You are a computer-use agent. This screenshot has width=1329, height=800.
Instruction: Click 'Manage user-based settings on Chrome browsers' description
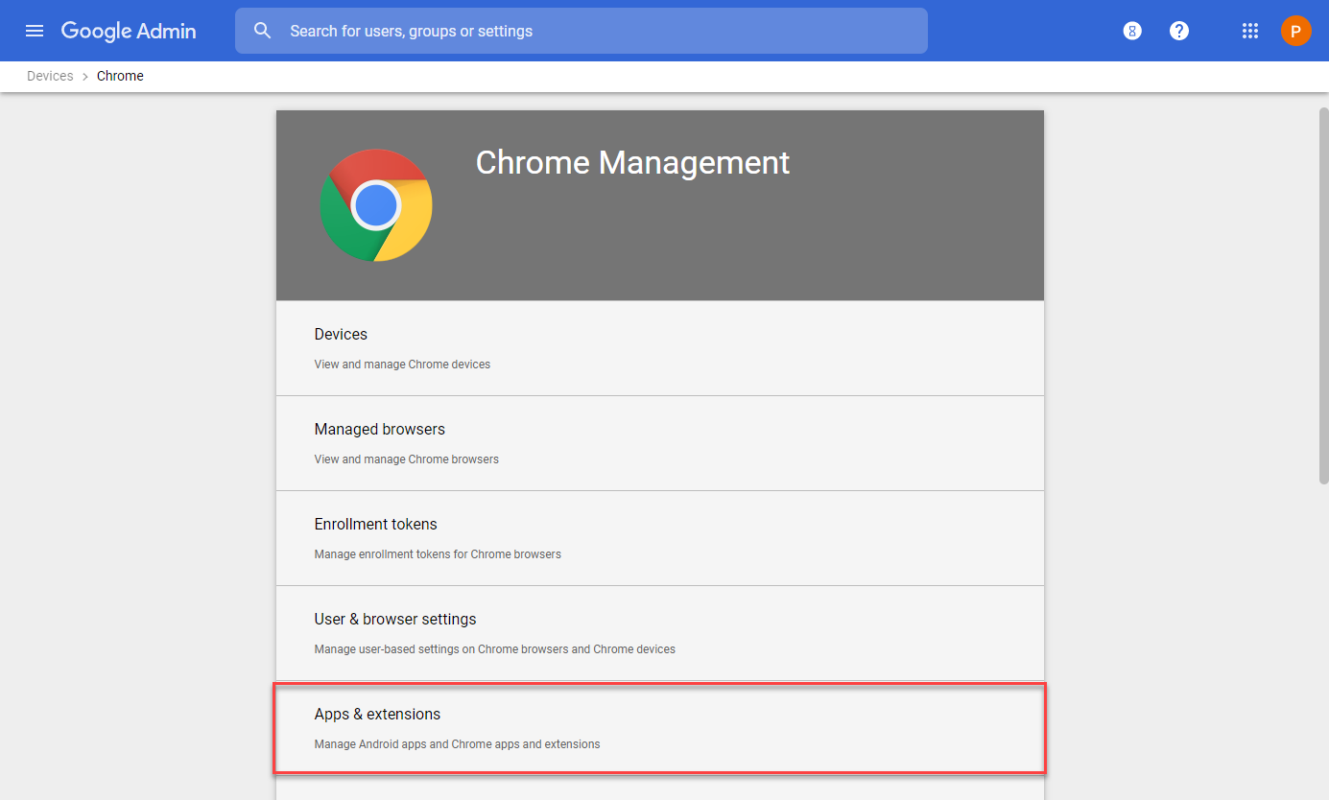[x=495, y=649]
